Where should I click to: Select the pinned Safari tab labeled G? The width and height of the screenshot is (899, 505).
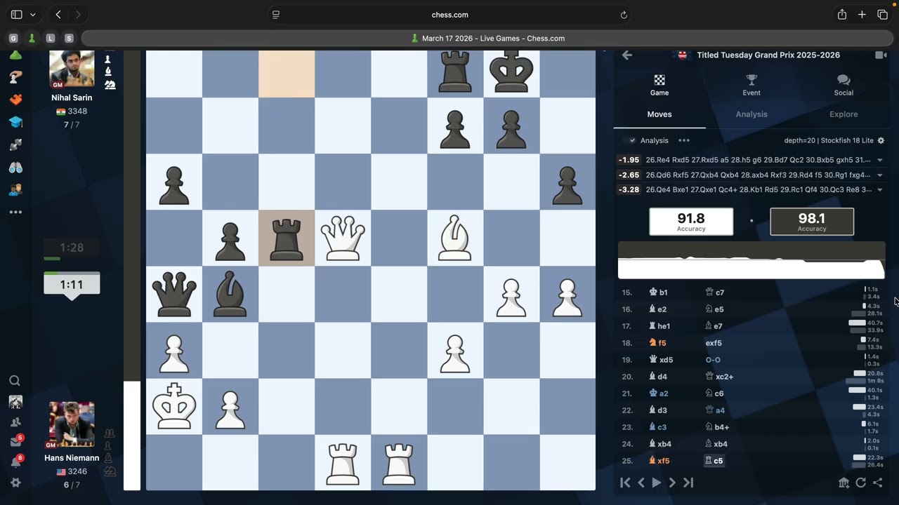[13, 39]
